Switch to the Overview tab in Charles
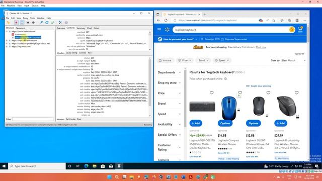 click(61, 28)
